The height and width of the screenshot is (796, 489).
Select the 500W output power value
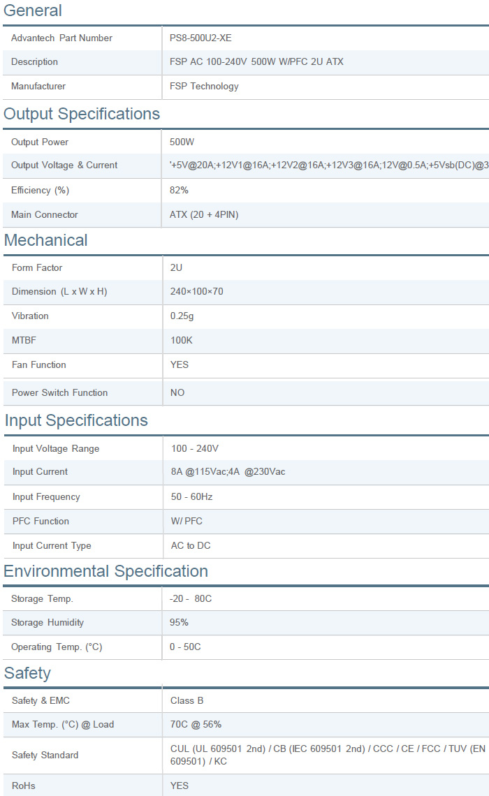tap(182, 142)
